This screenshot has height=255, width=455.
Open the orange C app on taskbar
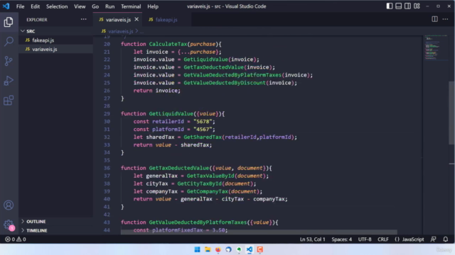(x=260, y=249)
